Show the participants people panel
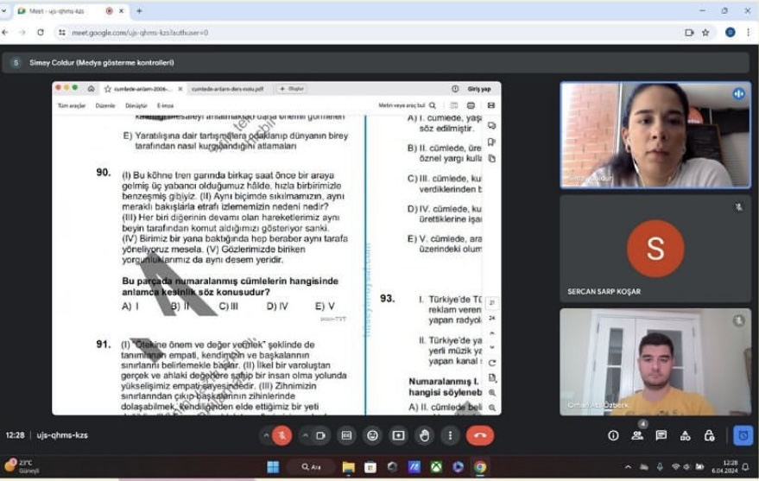Image resolution: width=759 pixels, height=481 pixels. click(x=637, y=435)
